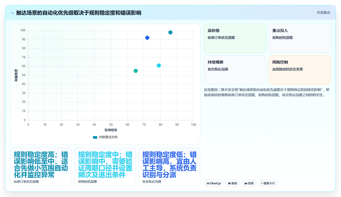Toggle the 内容重点分布 legend color box

pyautogui.click(x=95, y=137)
